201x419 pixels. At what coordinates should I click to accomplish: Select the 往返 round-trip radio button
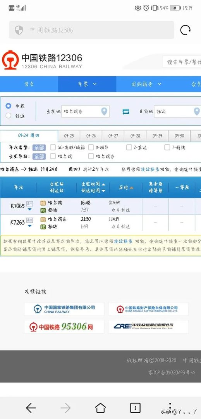tap(9, 116)
